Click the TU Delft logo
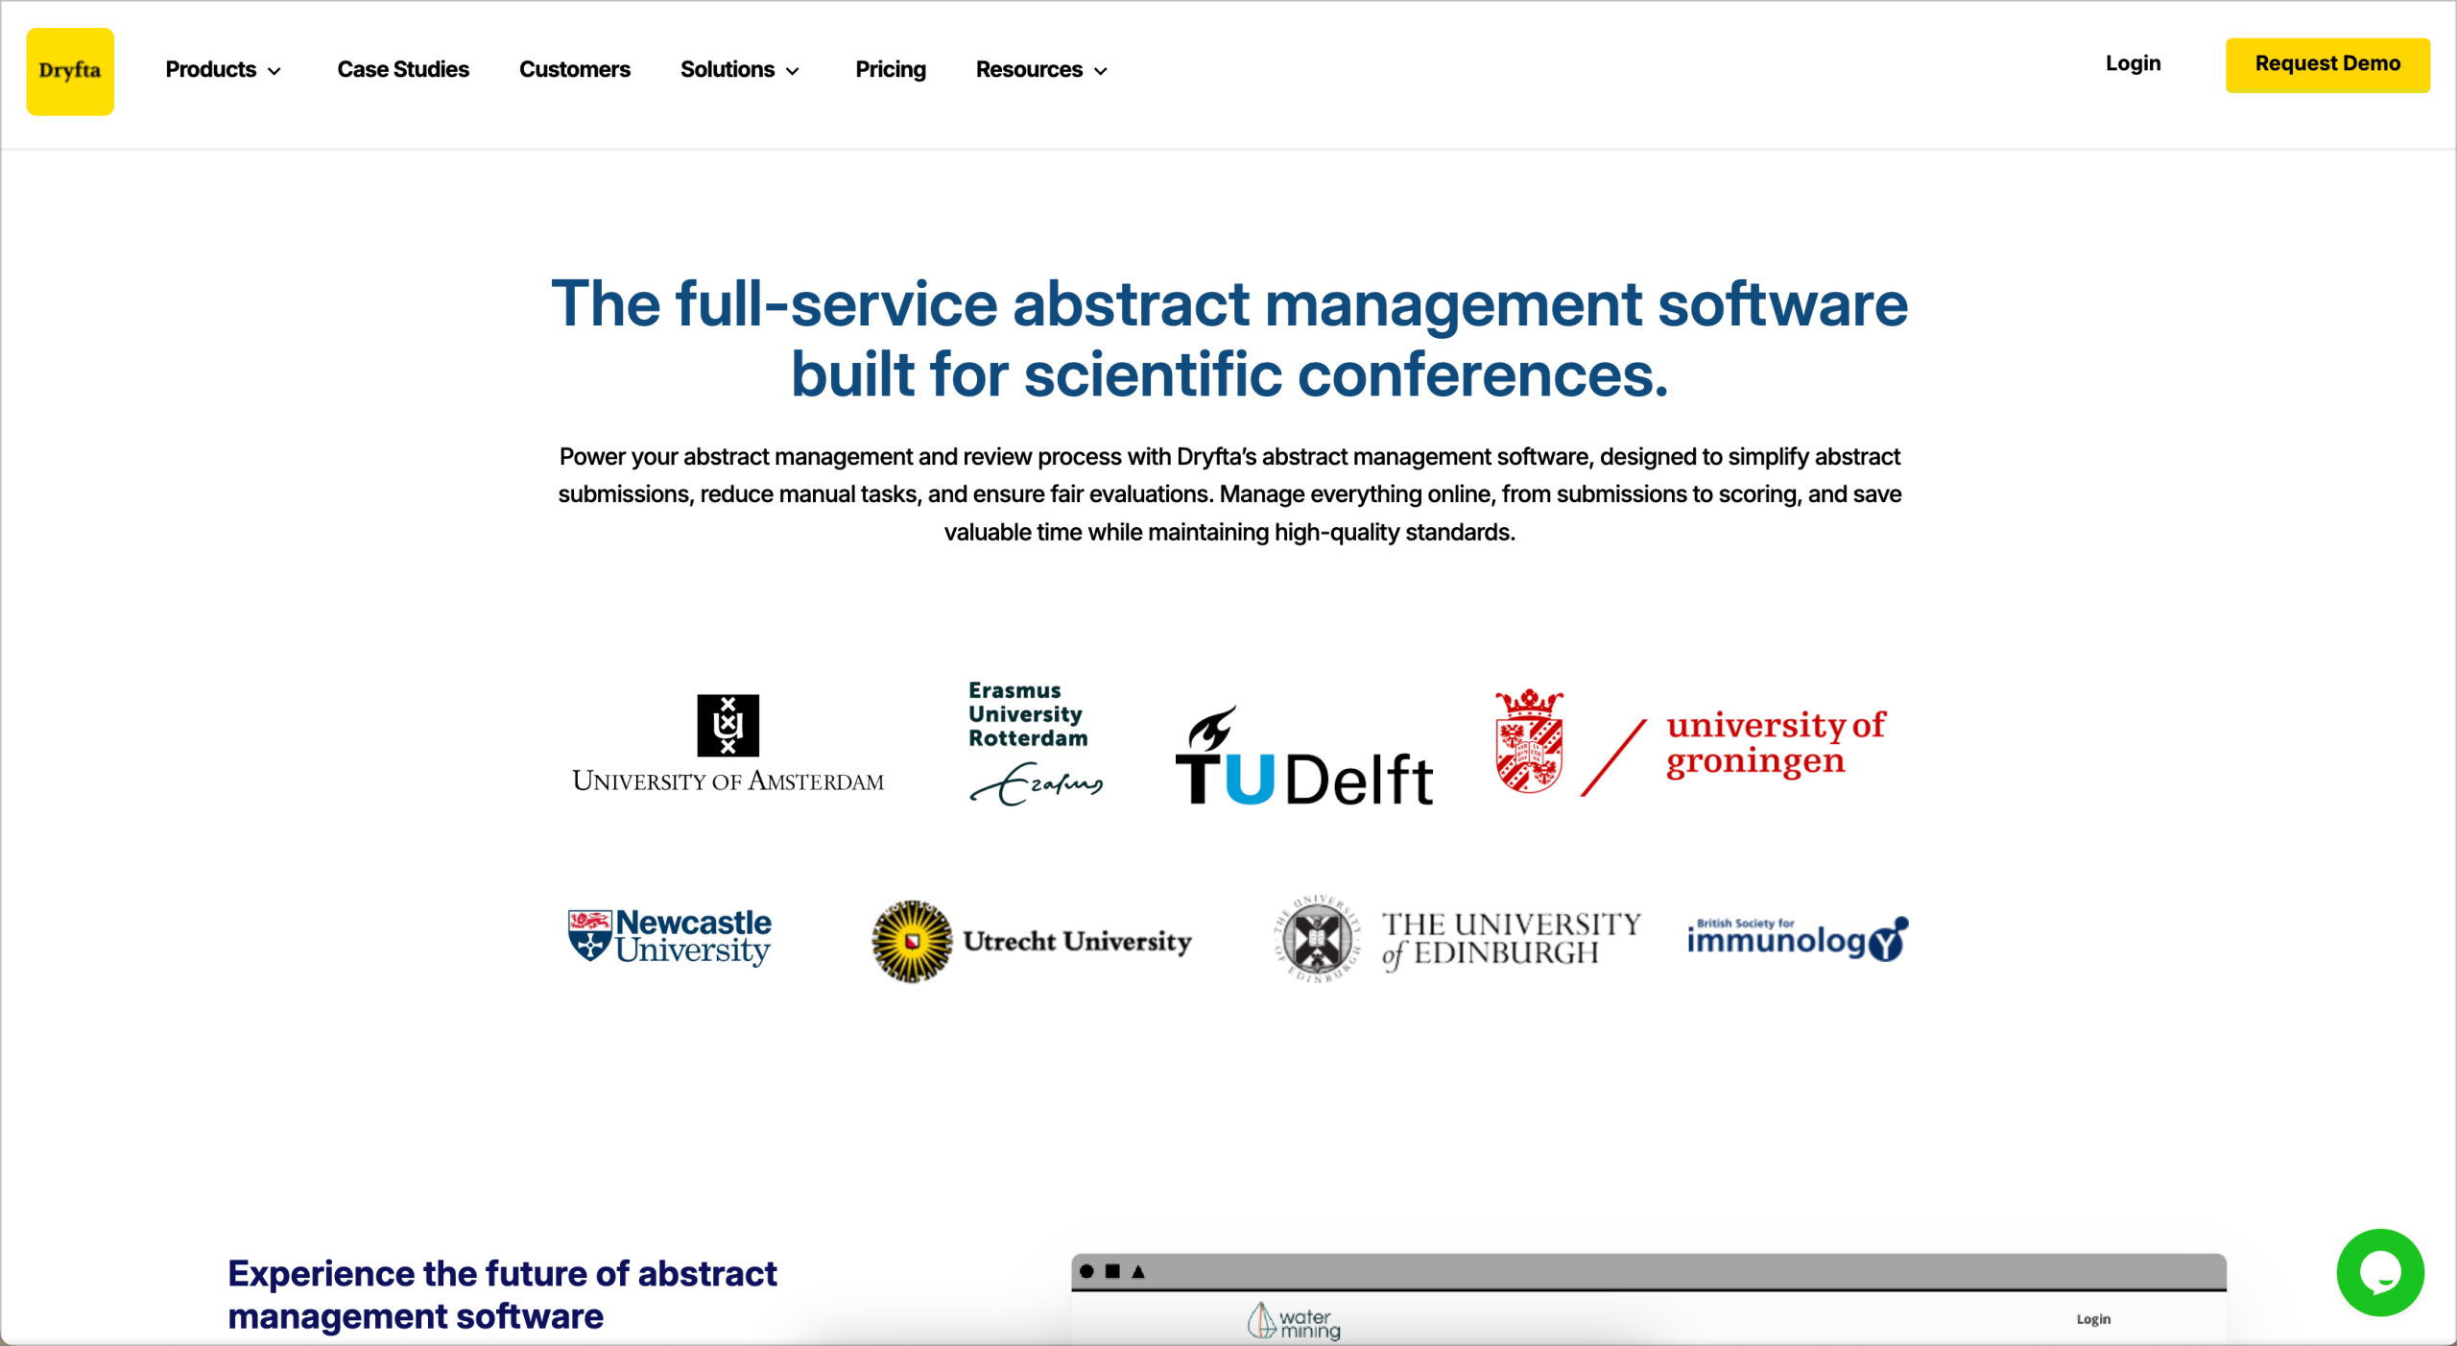Viewport: 2457px width, 1346px height. point(1304,757)
